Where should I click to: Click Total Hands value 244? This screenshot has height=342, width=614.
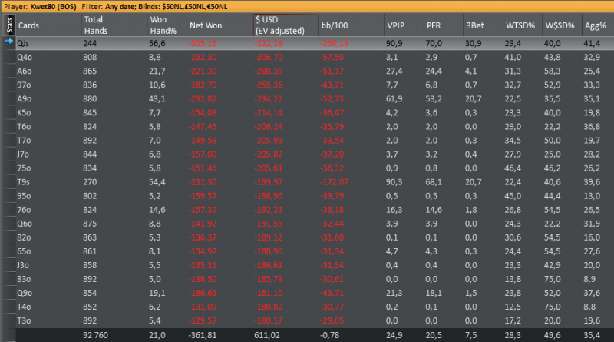click(x=90, y=44)
